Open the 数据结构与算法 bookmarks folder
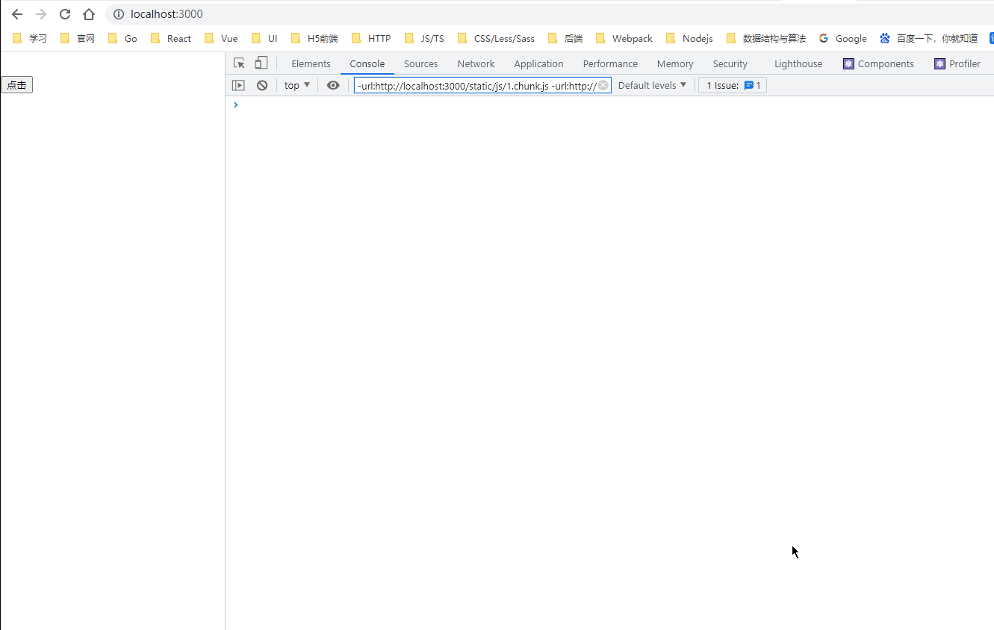994x630 pixels. 766,38
